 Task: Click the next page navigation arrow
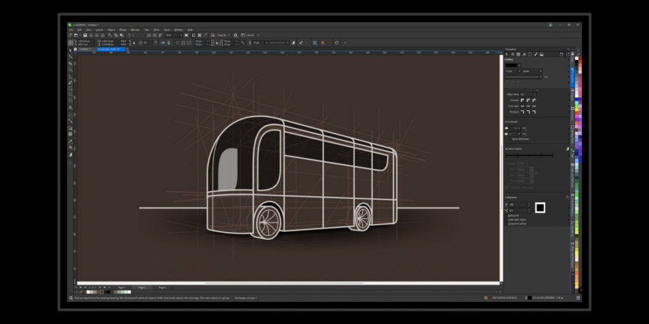pos(100,287)
